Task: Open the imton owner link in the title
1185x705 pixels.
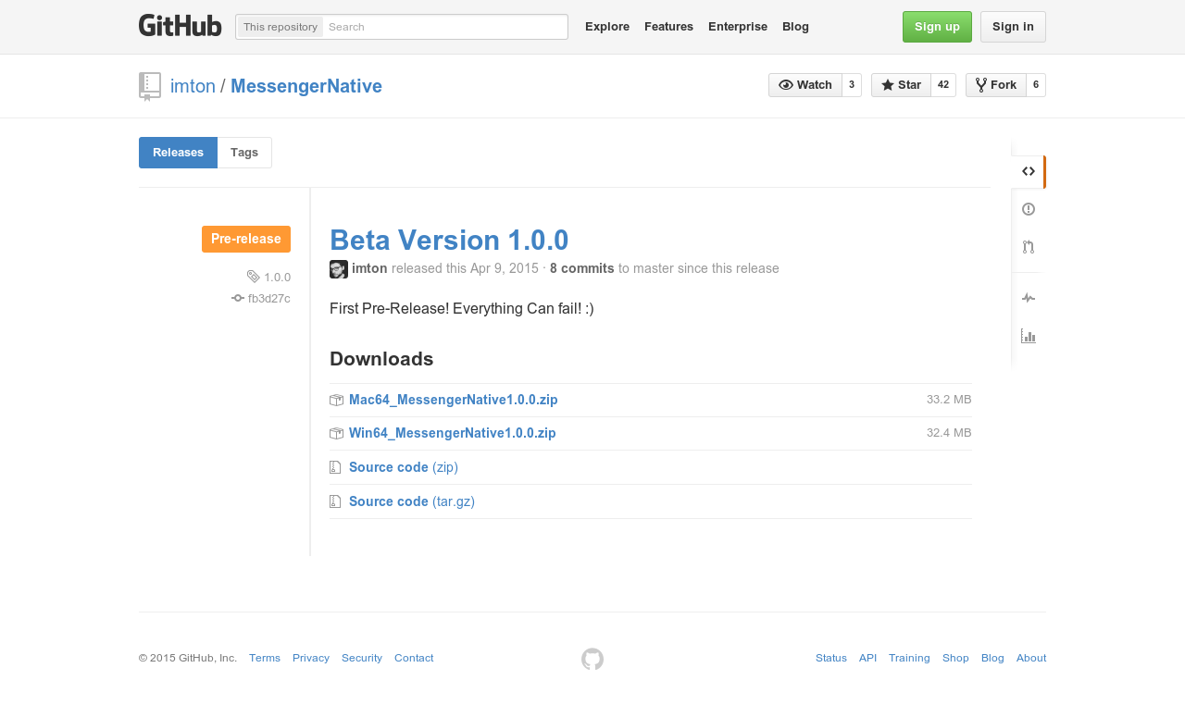Action: 193,86
